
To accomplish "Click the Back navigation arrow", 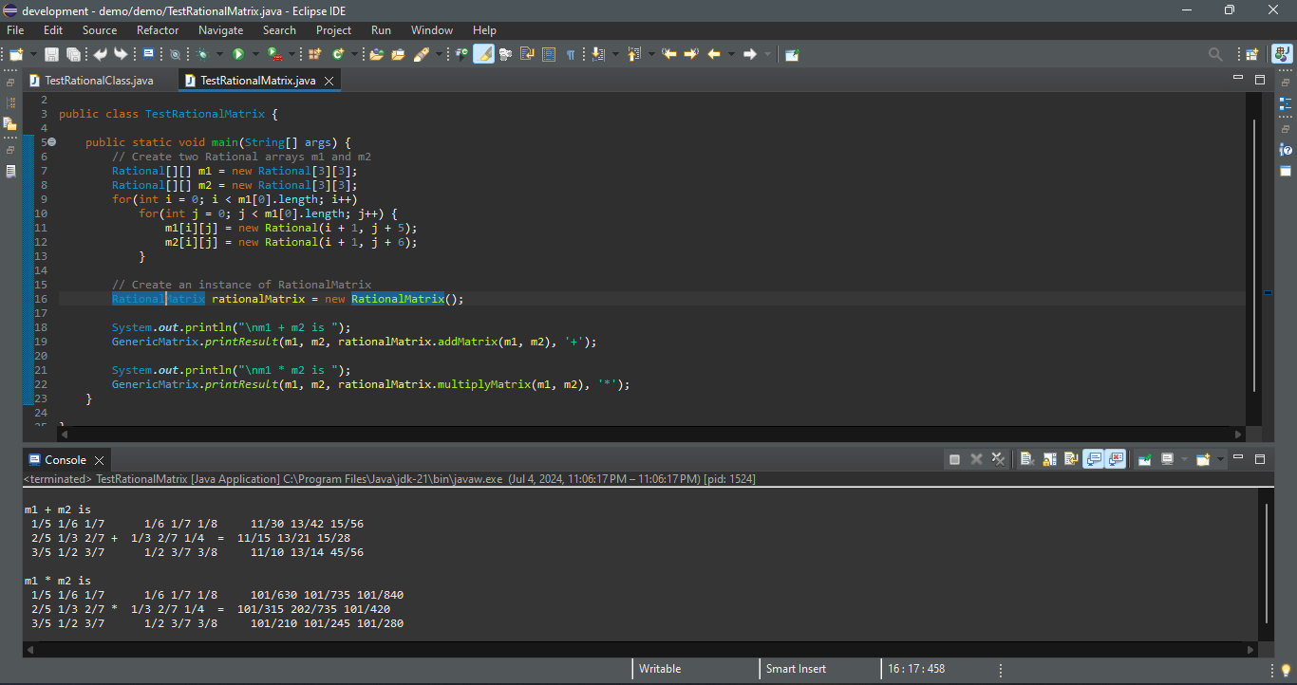I will click(714, 54).
